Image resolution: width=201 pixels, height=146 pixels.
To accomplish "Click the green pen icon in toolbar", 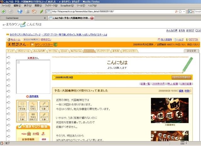I will point(41,12).
